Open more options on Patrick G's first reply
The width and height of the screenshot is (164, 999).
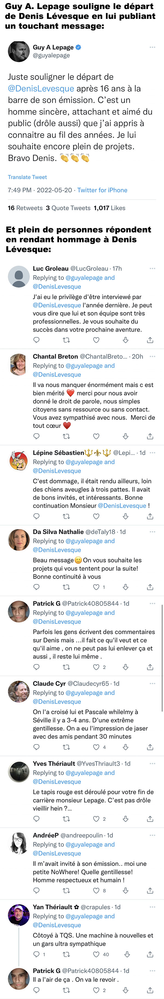(x=152, y=603)
